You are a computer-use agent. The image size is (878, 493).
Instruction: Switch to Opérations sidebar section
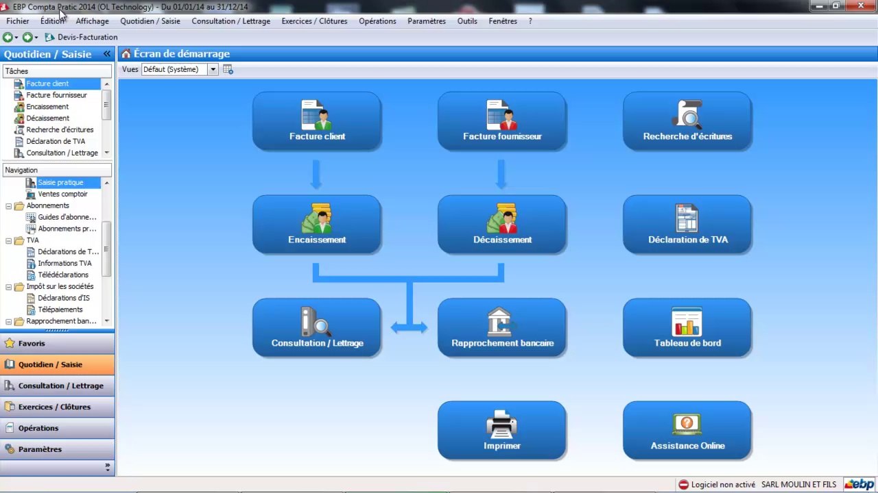(x=57, y=429)
